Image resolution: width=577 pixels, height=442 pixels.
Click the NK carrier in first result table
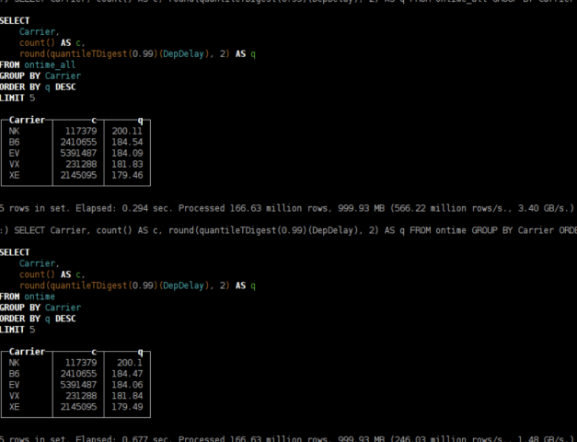14,131
